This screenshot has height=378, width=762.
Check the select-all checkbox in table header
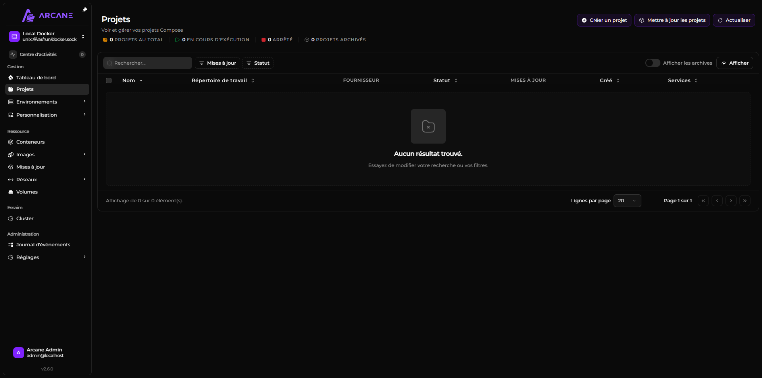click(109, 81)
